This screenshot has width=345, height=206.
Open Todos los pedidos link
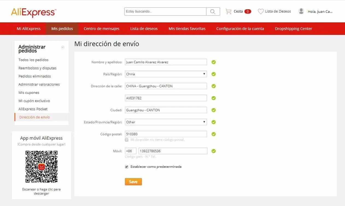33,60
